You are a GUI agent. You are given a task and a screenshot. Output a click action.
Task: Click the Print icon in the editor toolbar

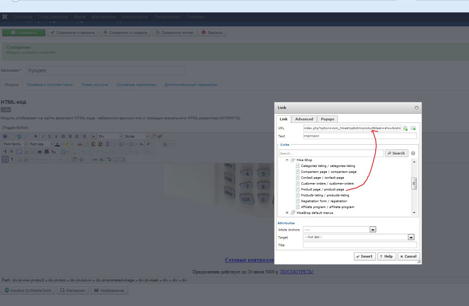coord(40,152)
